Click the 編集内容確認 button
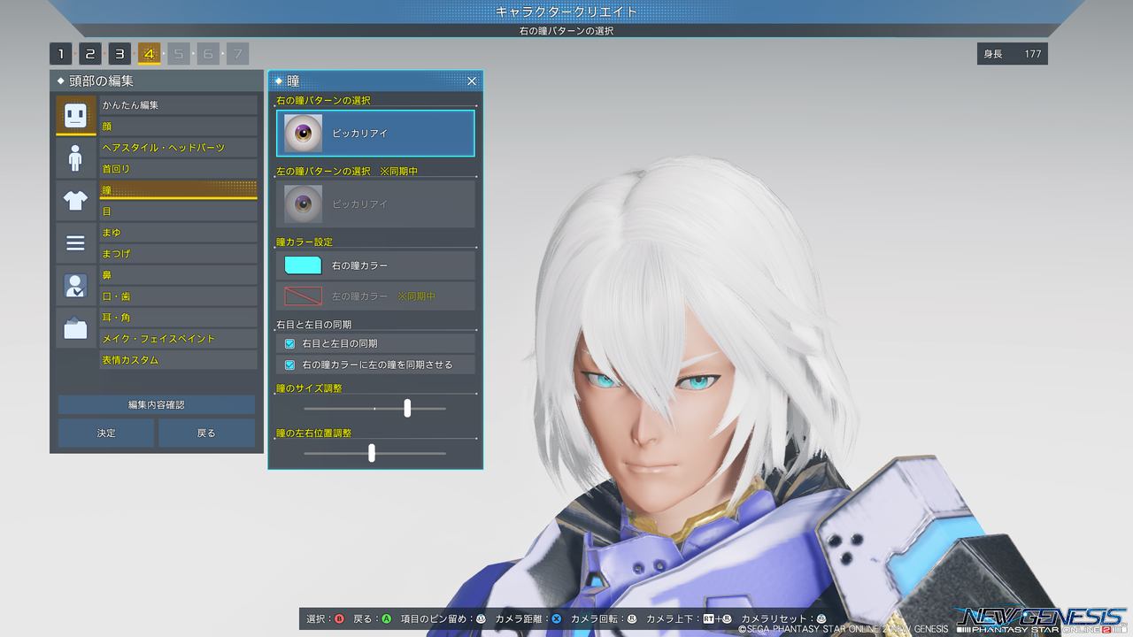This screenshot has width=1133, height=637. 157,404
